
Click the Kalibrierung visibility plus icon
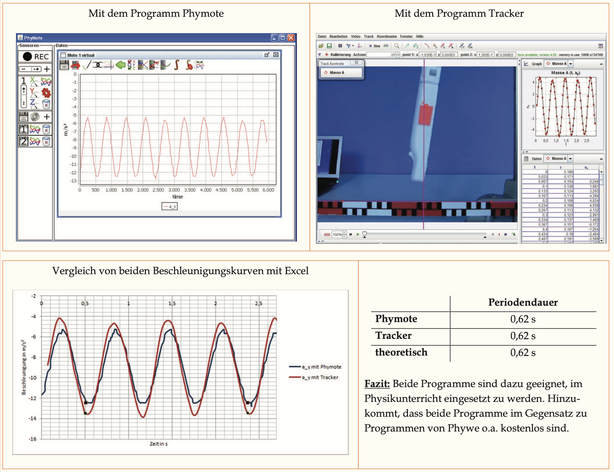pos(326,55)
